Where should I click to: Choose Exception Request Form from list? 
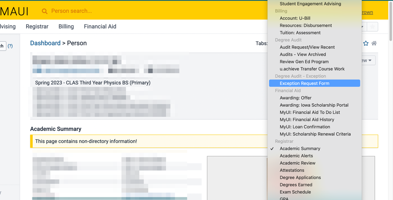(x=304, y=83)
